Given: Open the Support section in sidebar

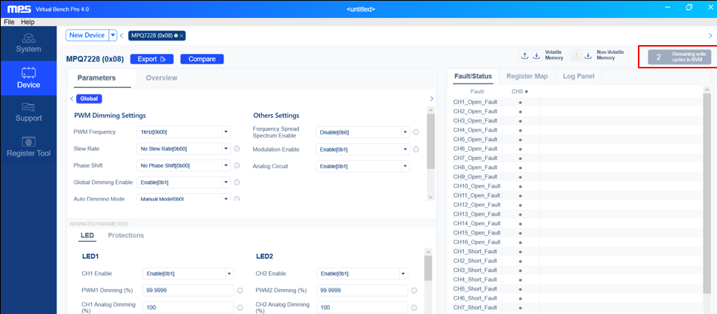Looking at the screenshot, I should 29,112.
